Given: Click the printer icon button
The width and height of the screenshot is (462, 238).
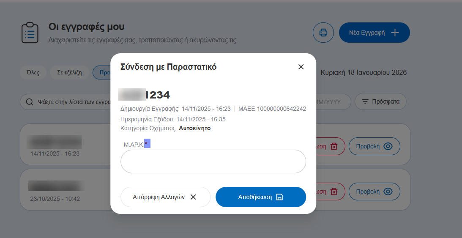Looking at the screenshot, I should [x=323, y=33].
